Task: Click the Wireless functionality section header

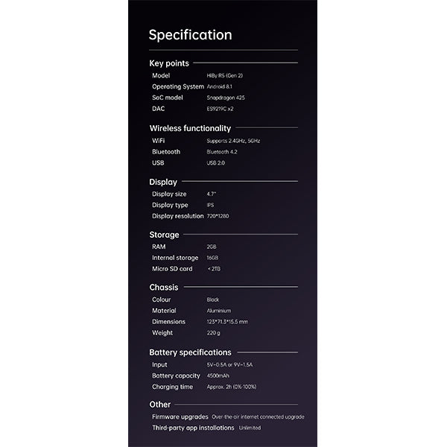Action: pyautogui.click(x=190, y=128)
